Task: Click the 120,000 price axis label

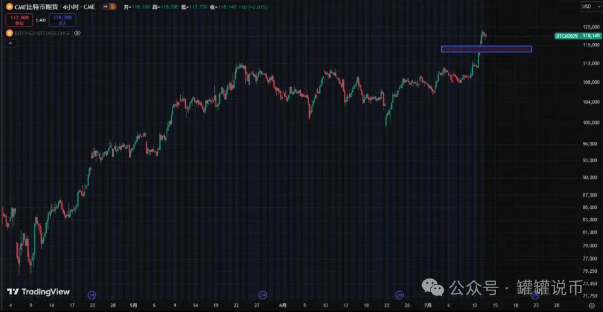Action: [x=592, y=27]
